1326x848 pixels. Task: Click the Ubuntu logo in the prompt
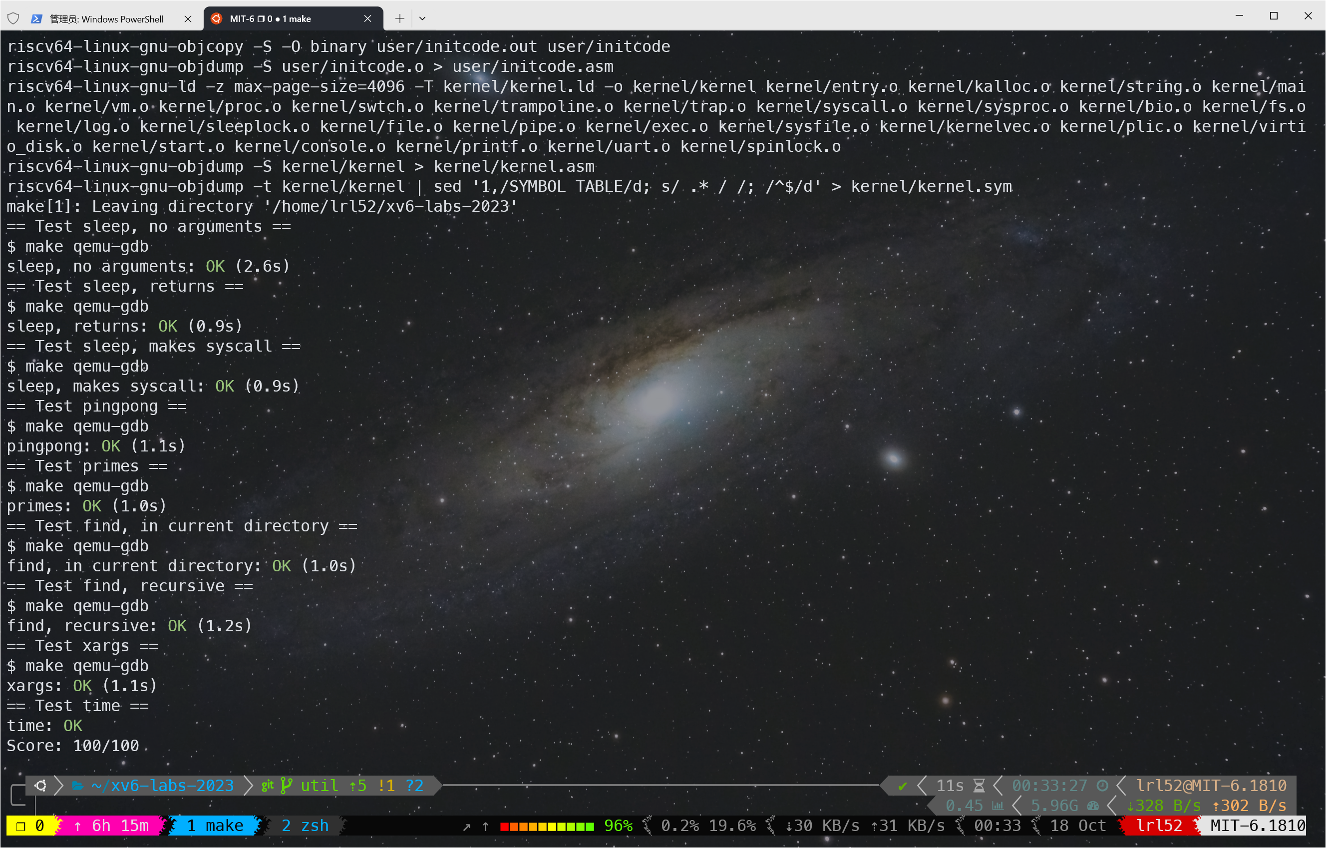[40, 786]
